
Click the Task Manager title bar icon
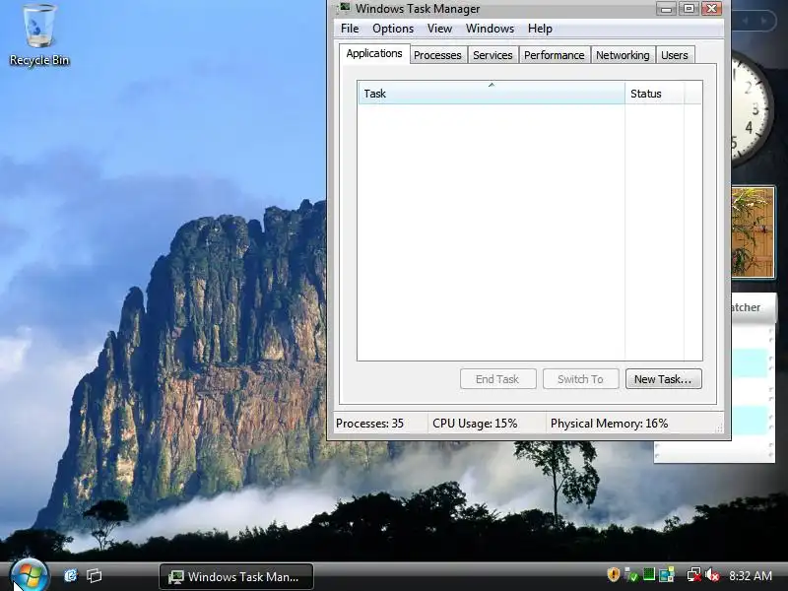point(344,8)
